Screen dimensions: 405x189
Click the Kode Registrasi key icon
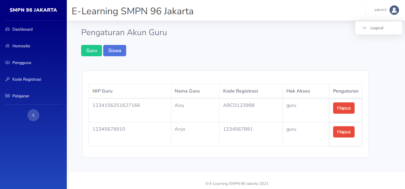pyautogui.click(x=8, y=79)
